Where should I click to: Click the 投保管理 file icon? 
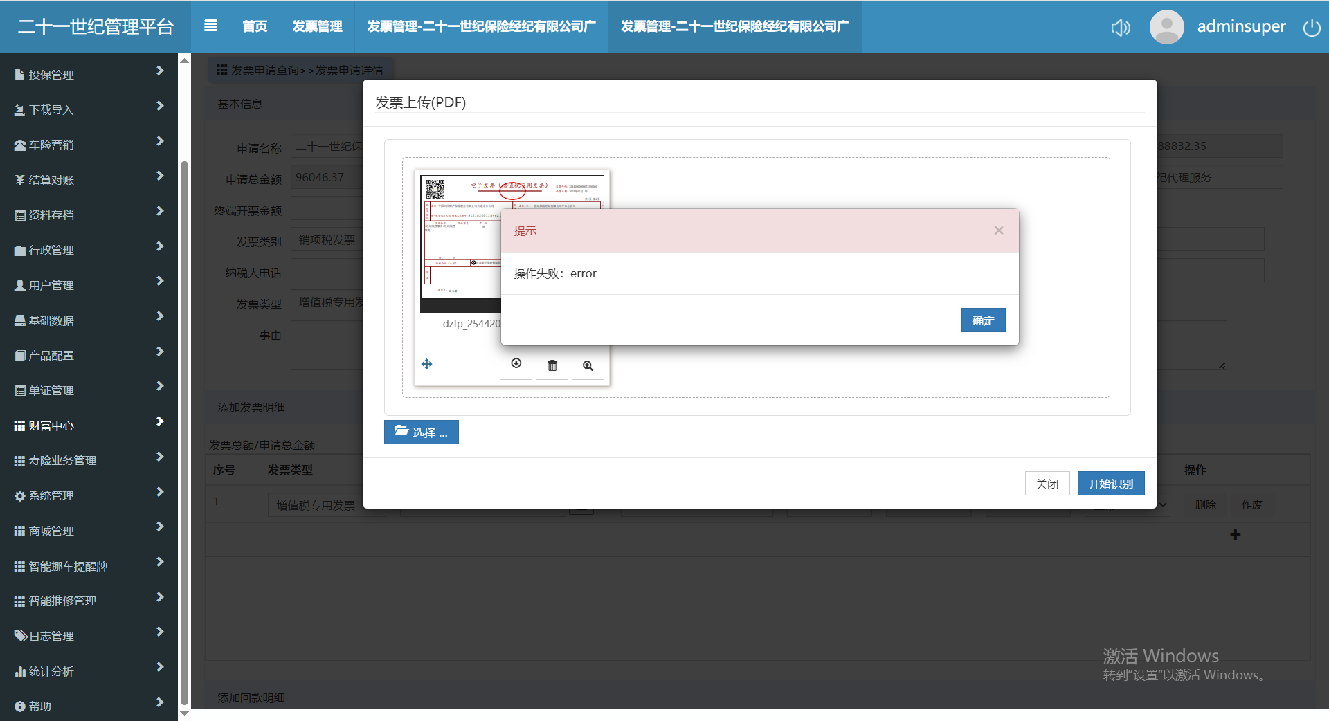tap(19, 75)
